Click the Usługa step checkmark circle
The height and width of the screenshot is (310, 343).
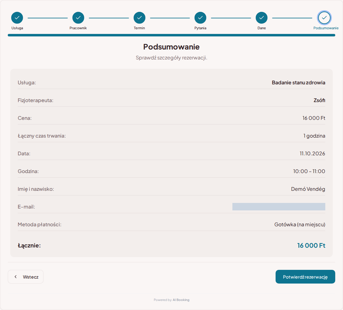(x=17, y=18)
